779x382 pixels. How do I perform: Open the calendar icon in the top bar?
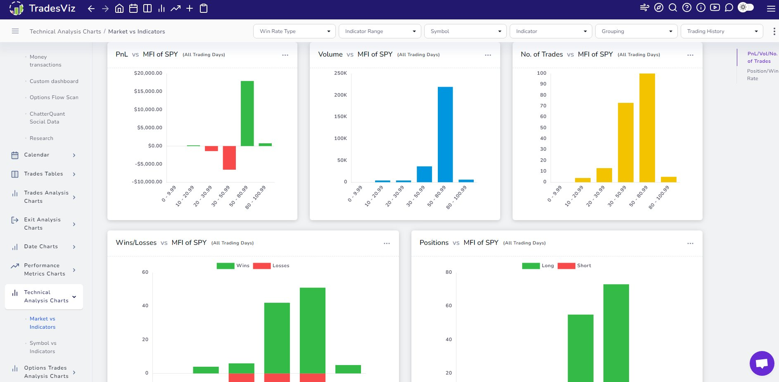point(133,9)
